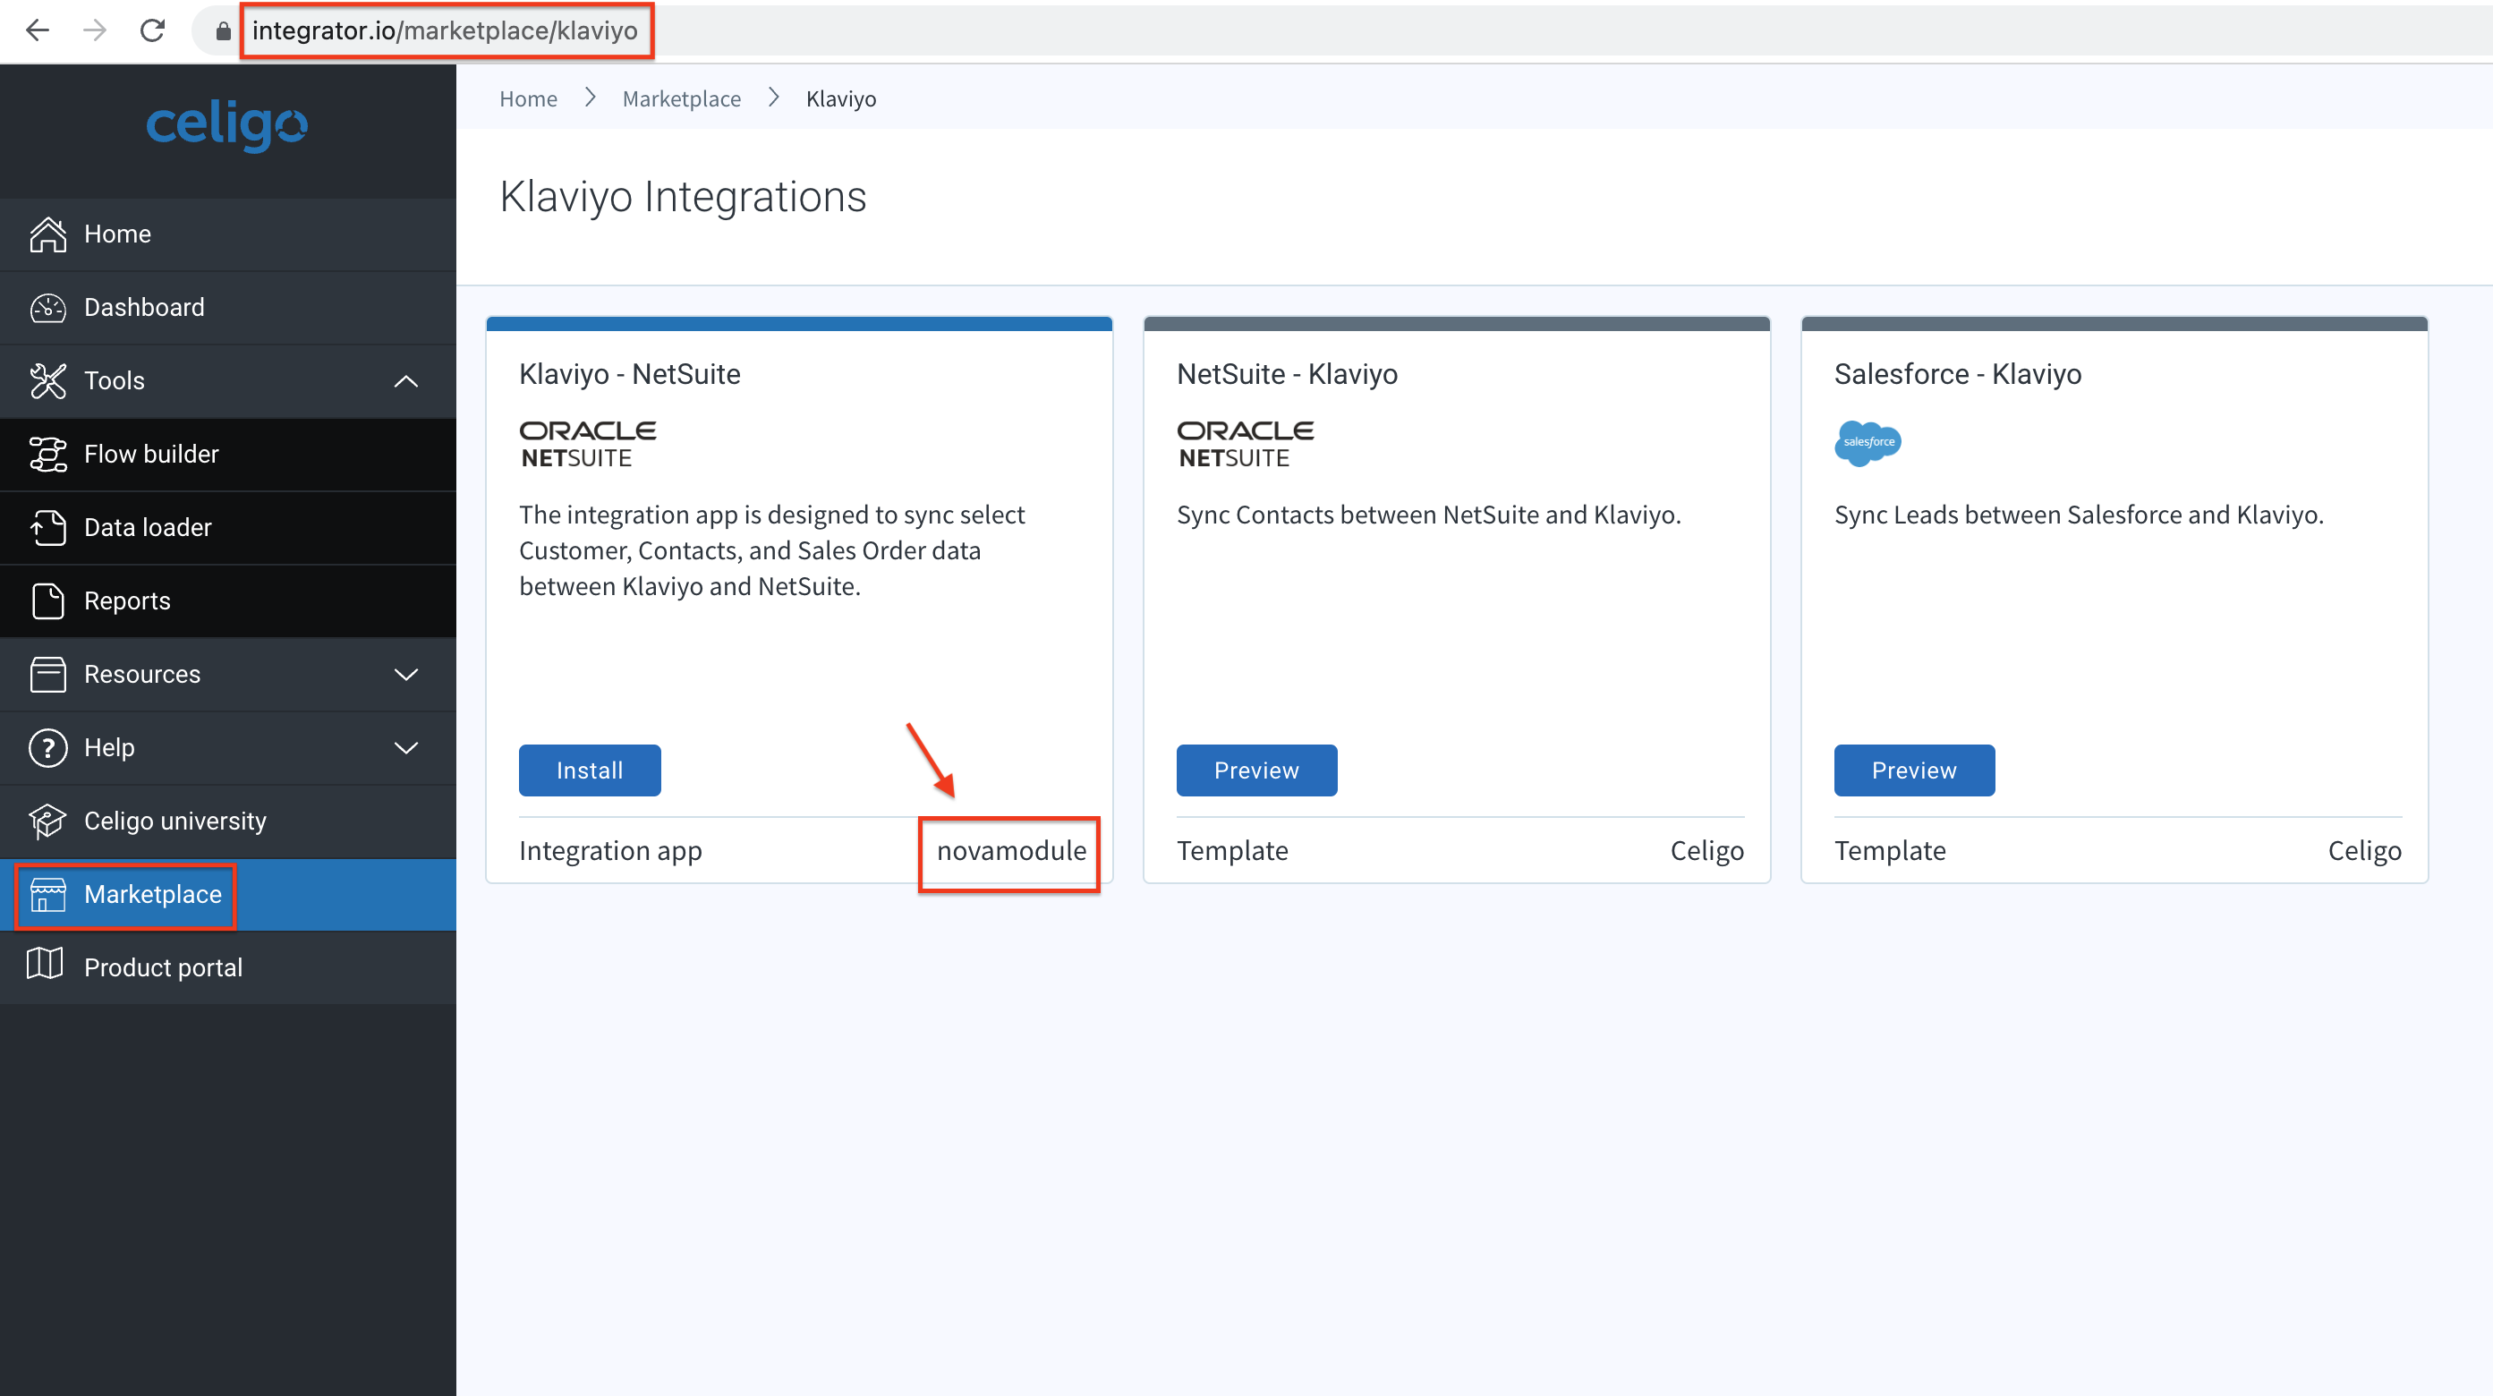
Task: Click the Sync Contacts description text
Action: pos(1429,515)
